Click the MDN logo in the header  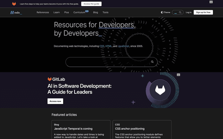click(16, 13)
